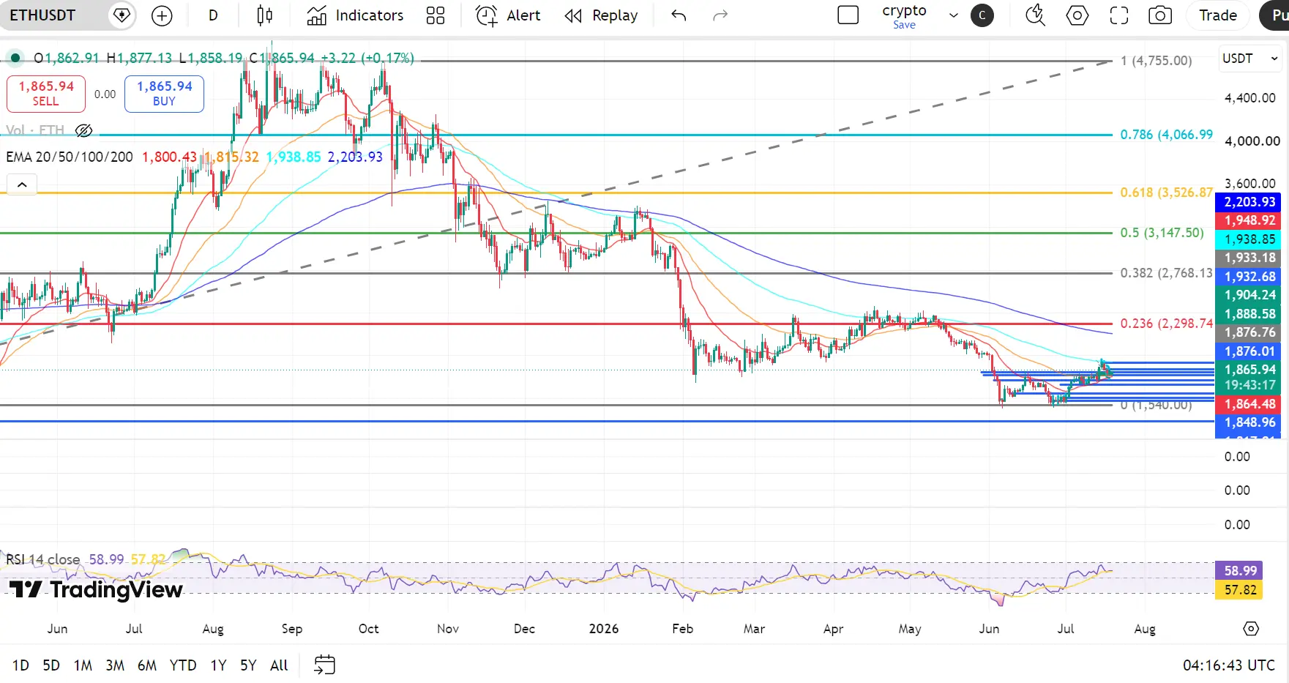
Task: Redo the chart action
Action: point(720,15)
